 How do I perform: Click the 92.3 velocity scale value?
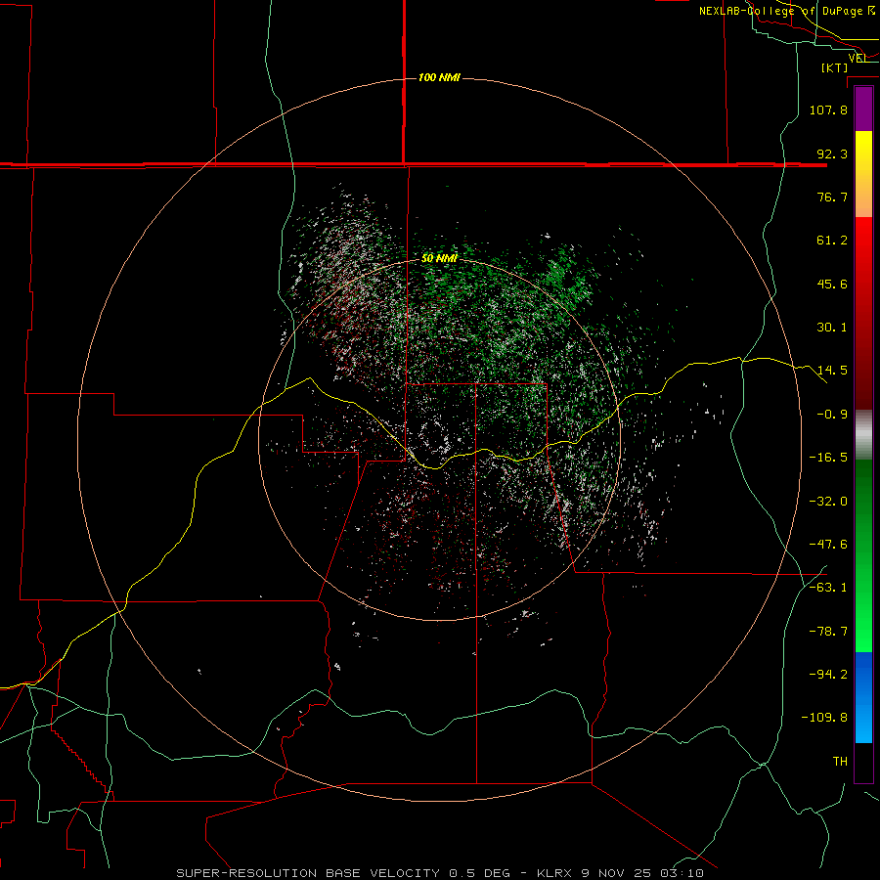832,154
